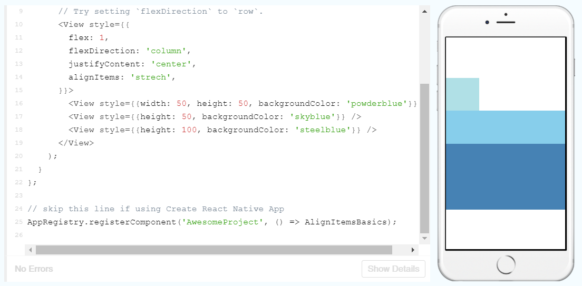Click the No Errors status text
Image resolution: width=582 pixels, height=286 pixels.
pos(34,269)
